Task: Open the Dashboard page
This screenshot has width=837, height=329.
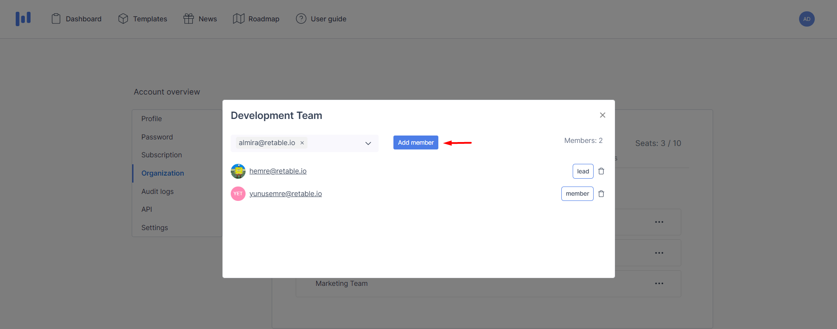Action: coord(77,19)
